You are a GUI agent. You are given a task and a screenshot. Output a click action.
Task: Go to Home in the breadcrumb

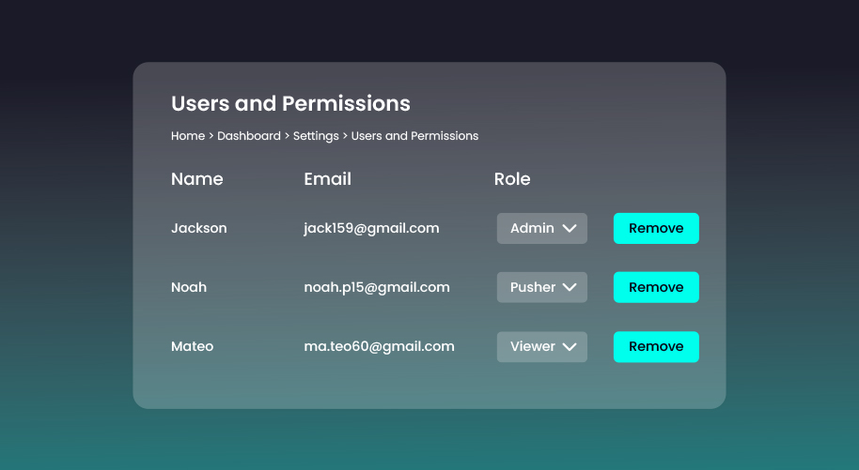coord(187,136)
